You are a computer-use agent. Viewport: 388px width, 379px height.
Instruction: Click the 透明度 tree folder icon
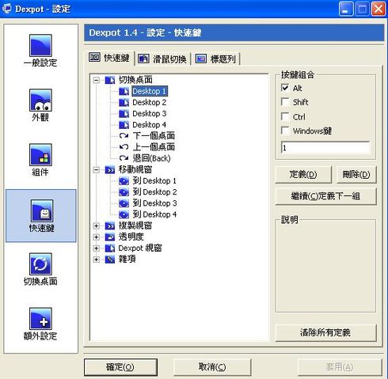(110, 237)
